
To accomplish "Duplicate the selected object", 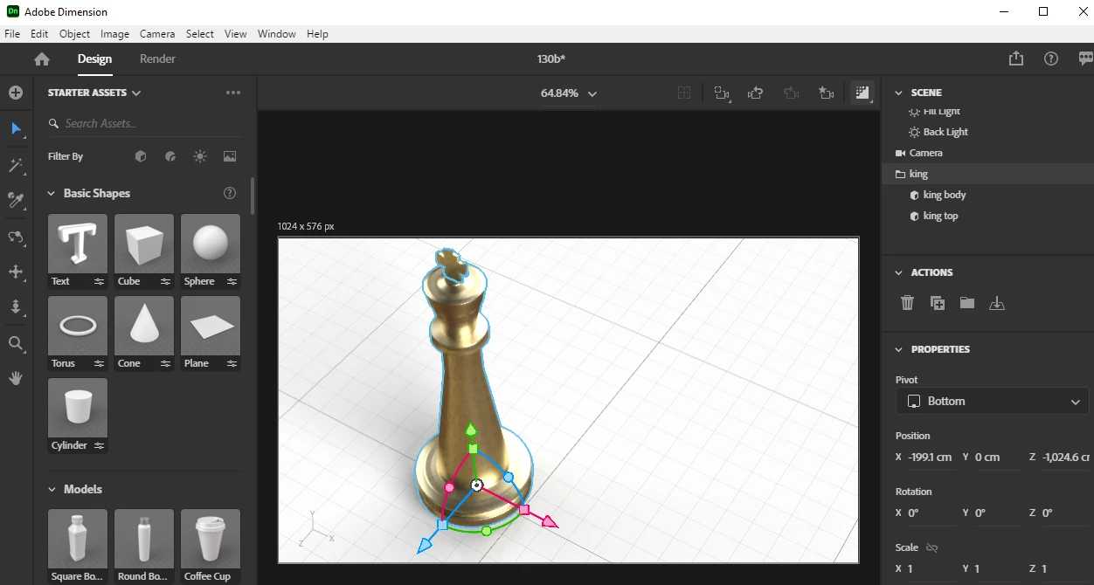I will [x=938, y=303].
